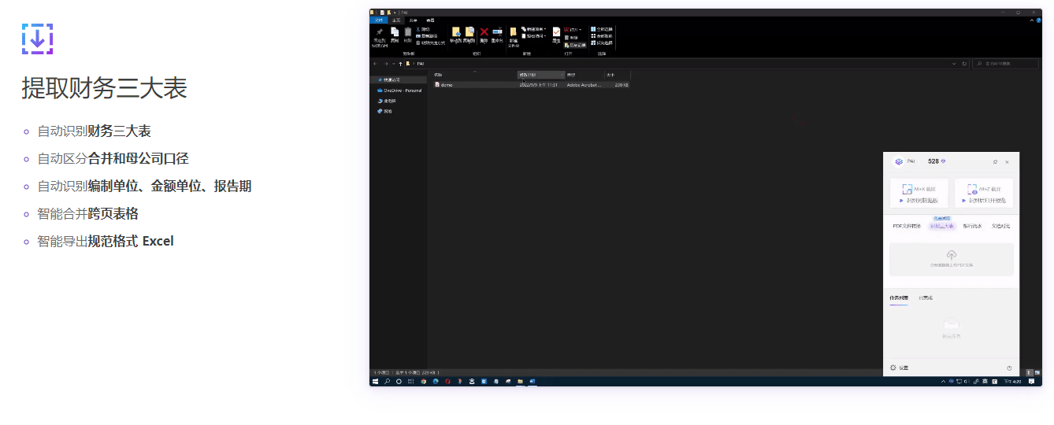The height and width of the screenshot is (425, 1054).
Task: Click the purple download icon above the heading
Action: coord(37,39)
